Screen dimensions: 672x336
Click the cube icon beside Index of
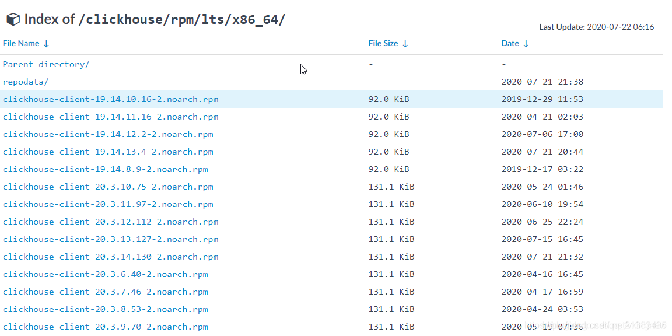(13, 20)
